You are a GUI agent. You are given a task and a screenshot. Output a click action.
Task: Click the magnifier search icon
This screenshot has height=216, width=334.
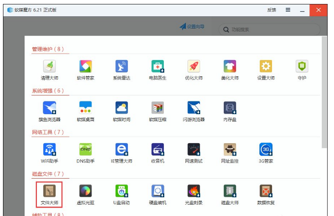(226, 30)
